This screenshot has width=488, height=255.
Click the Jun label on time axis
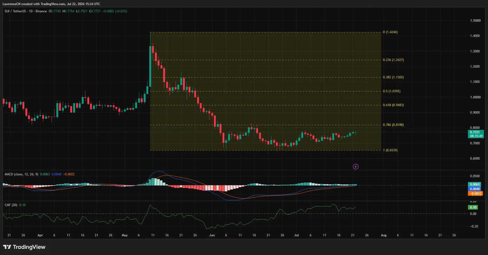[x=212, y=235]
